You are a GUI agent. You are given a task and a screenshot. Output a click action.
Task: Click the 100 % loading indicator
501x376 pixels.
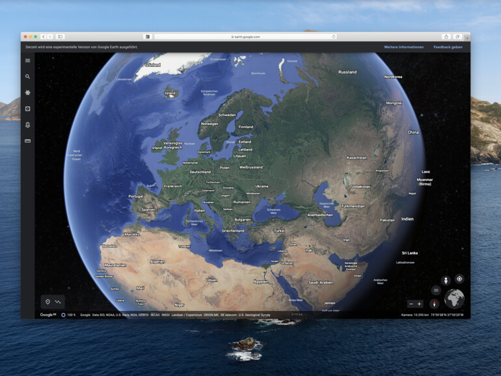(x=68, y=315)
